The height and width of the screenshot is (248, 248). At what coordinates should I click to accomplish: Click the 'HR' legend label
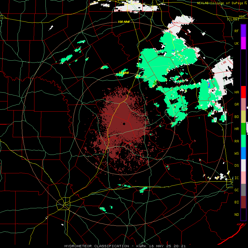coord(236,129)
